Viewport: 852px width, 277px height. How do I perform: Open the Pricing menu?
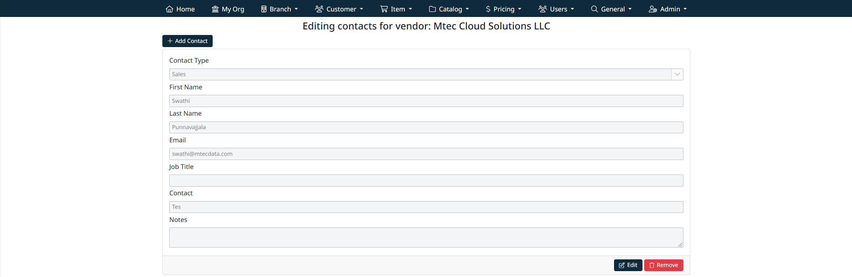pos(504,9)
